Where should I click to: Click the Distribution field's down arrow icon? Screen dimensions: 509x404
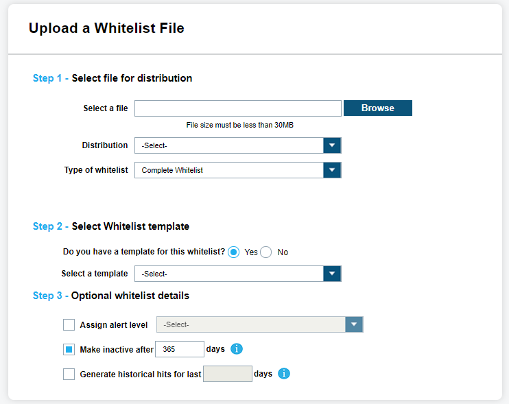coord(332,145)
